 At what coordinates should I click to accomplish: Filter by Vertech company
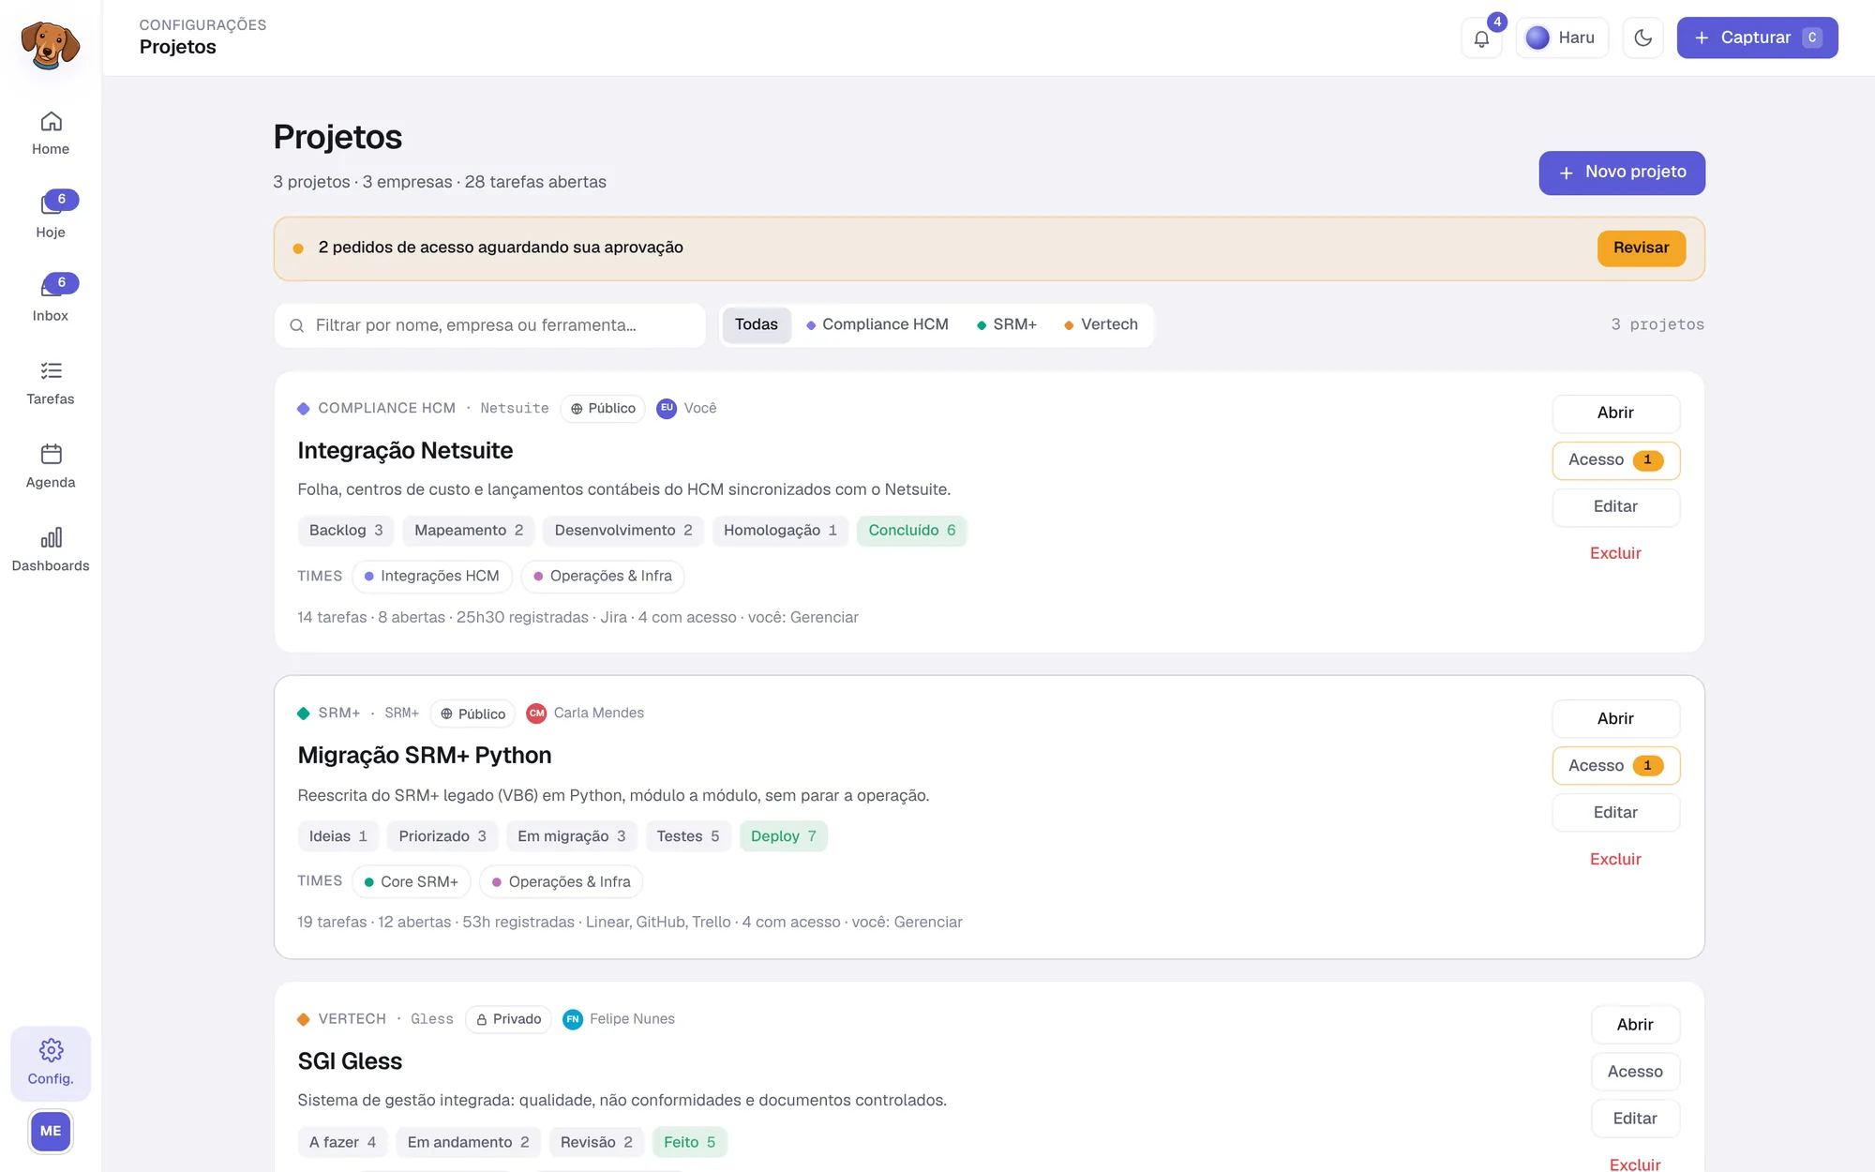(x=1101, y=324)
